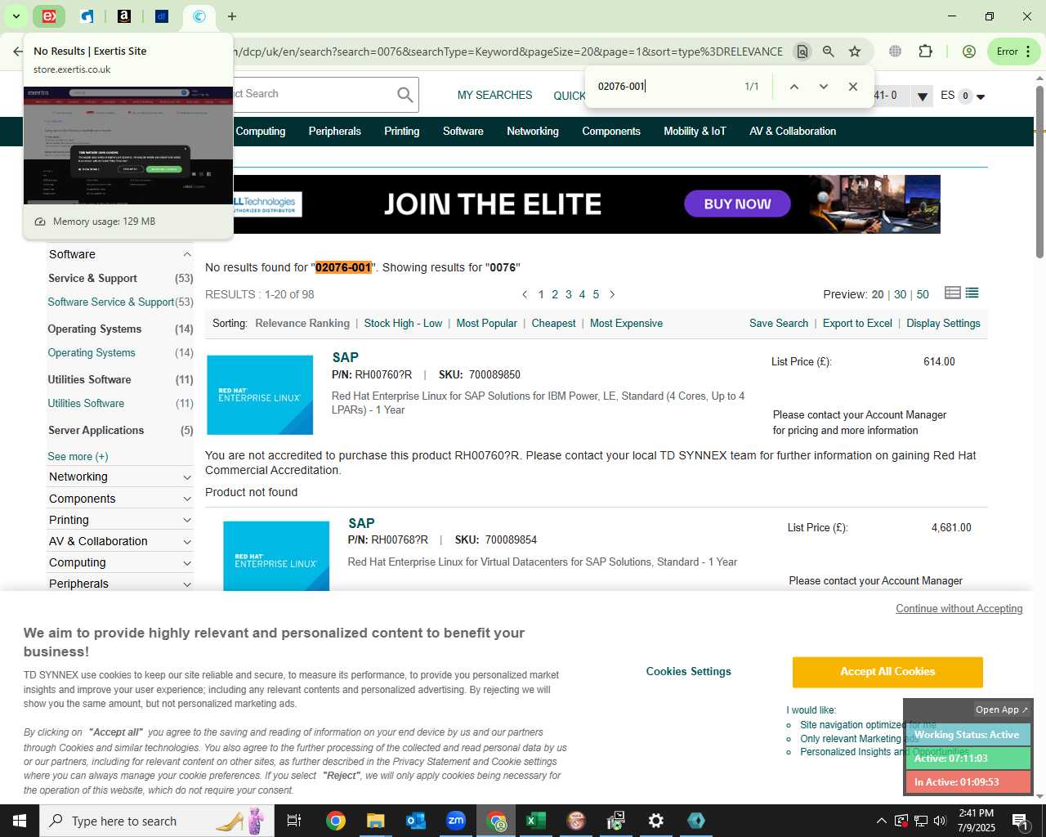Open Outlook from taskbar
Image resolution: width=1046 pixels, height=837 pixels.
point(415,821)
